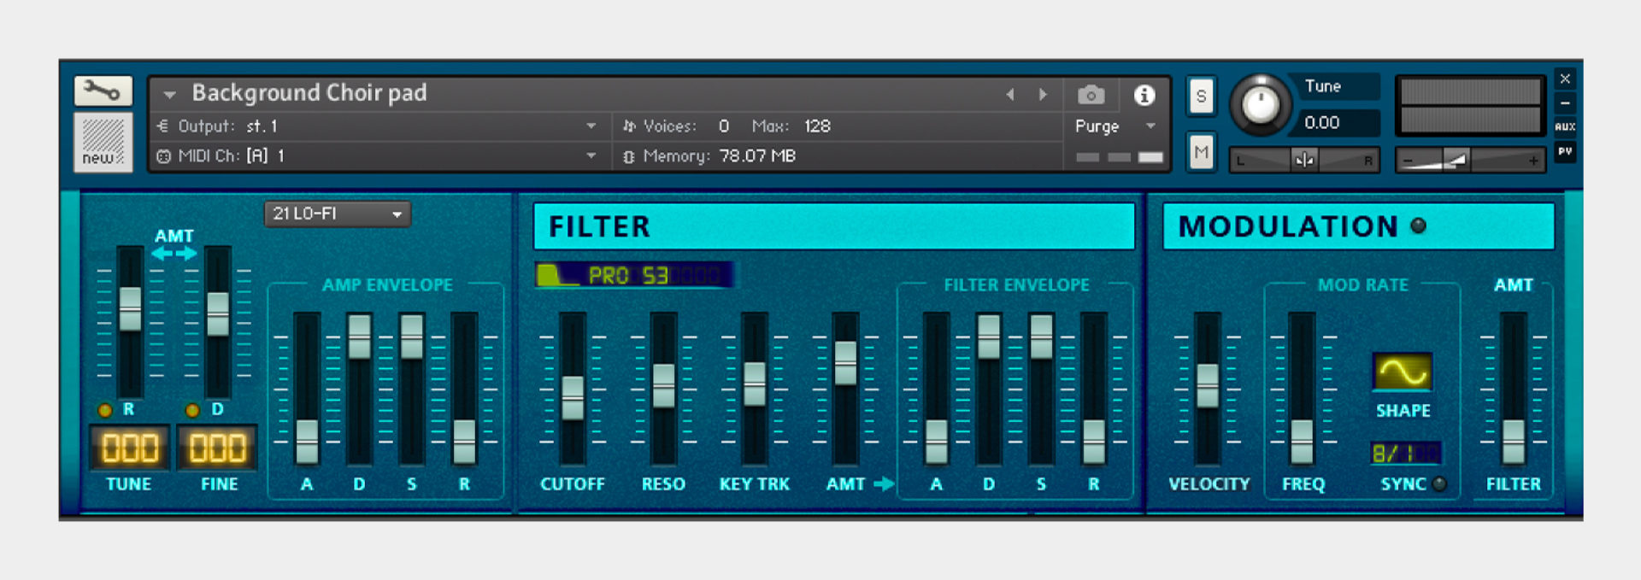
Task: Click the Amp Envelope R slider
Action: point(464,441)
